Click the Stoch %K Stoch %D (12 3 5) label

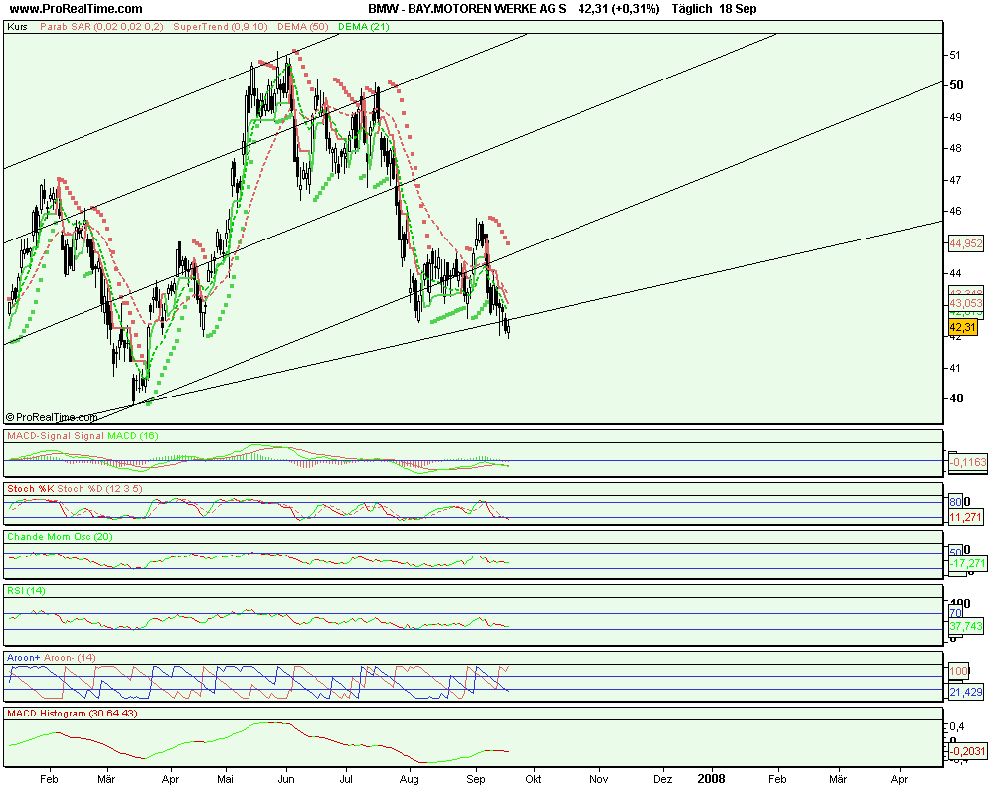click(75, 489)
